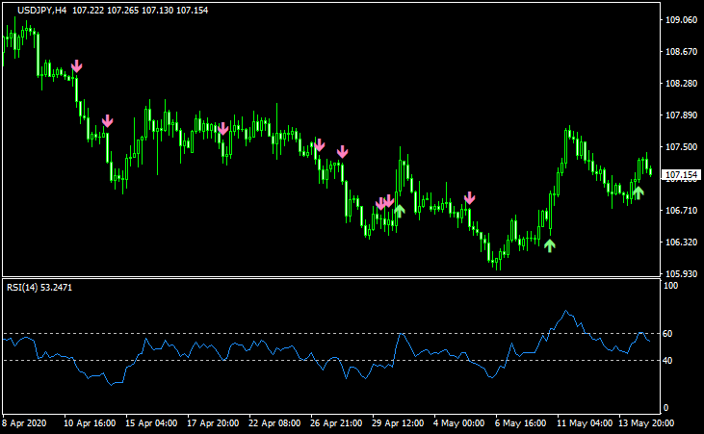Click the 4 May 00:00 time label
Screen dimensions: 704x434
pyautogui.click(x=458, y=422)
